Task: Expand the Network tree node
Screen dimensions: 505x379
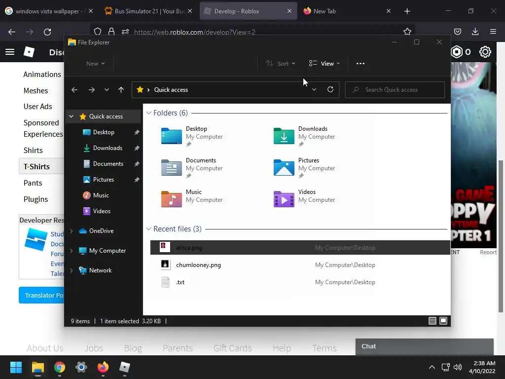Action: tap(71, 270)
